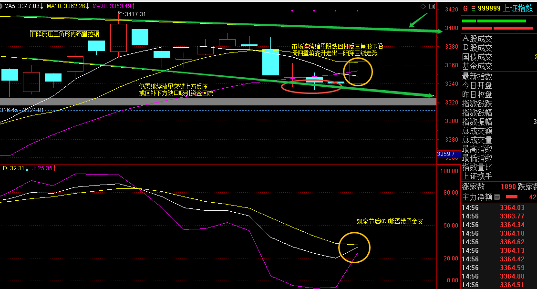Select the tick row showing 3364.51

coord(499,285)
